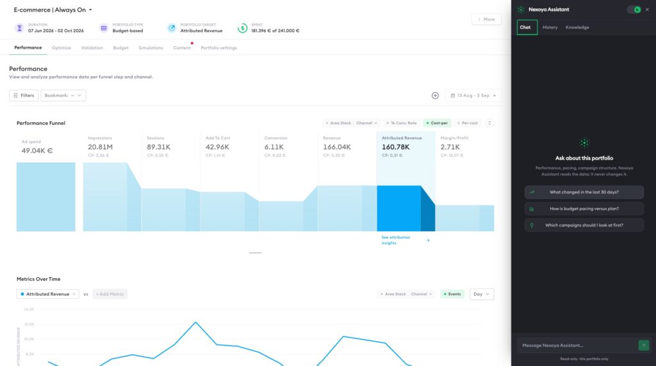Click the Portfolio Type icon
Image resolution: width=656 pixels, height=366 pixels.
(x=104, y=28)
